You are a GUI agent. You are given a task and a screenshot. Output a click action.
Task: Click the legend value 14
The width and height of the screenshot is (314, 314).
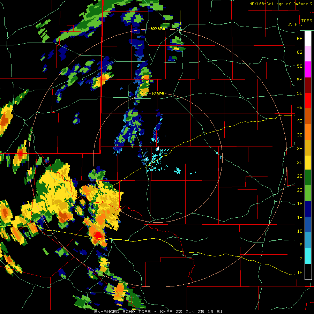300,217
